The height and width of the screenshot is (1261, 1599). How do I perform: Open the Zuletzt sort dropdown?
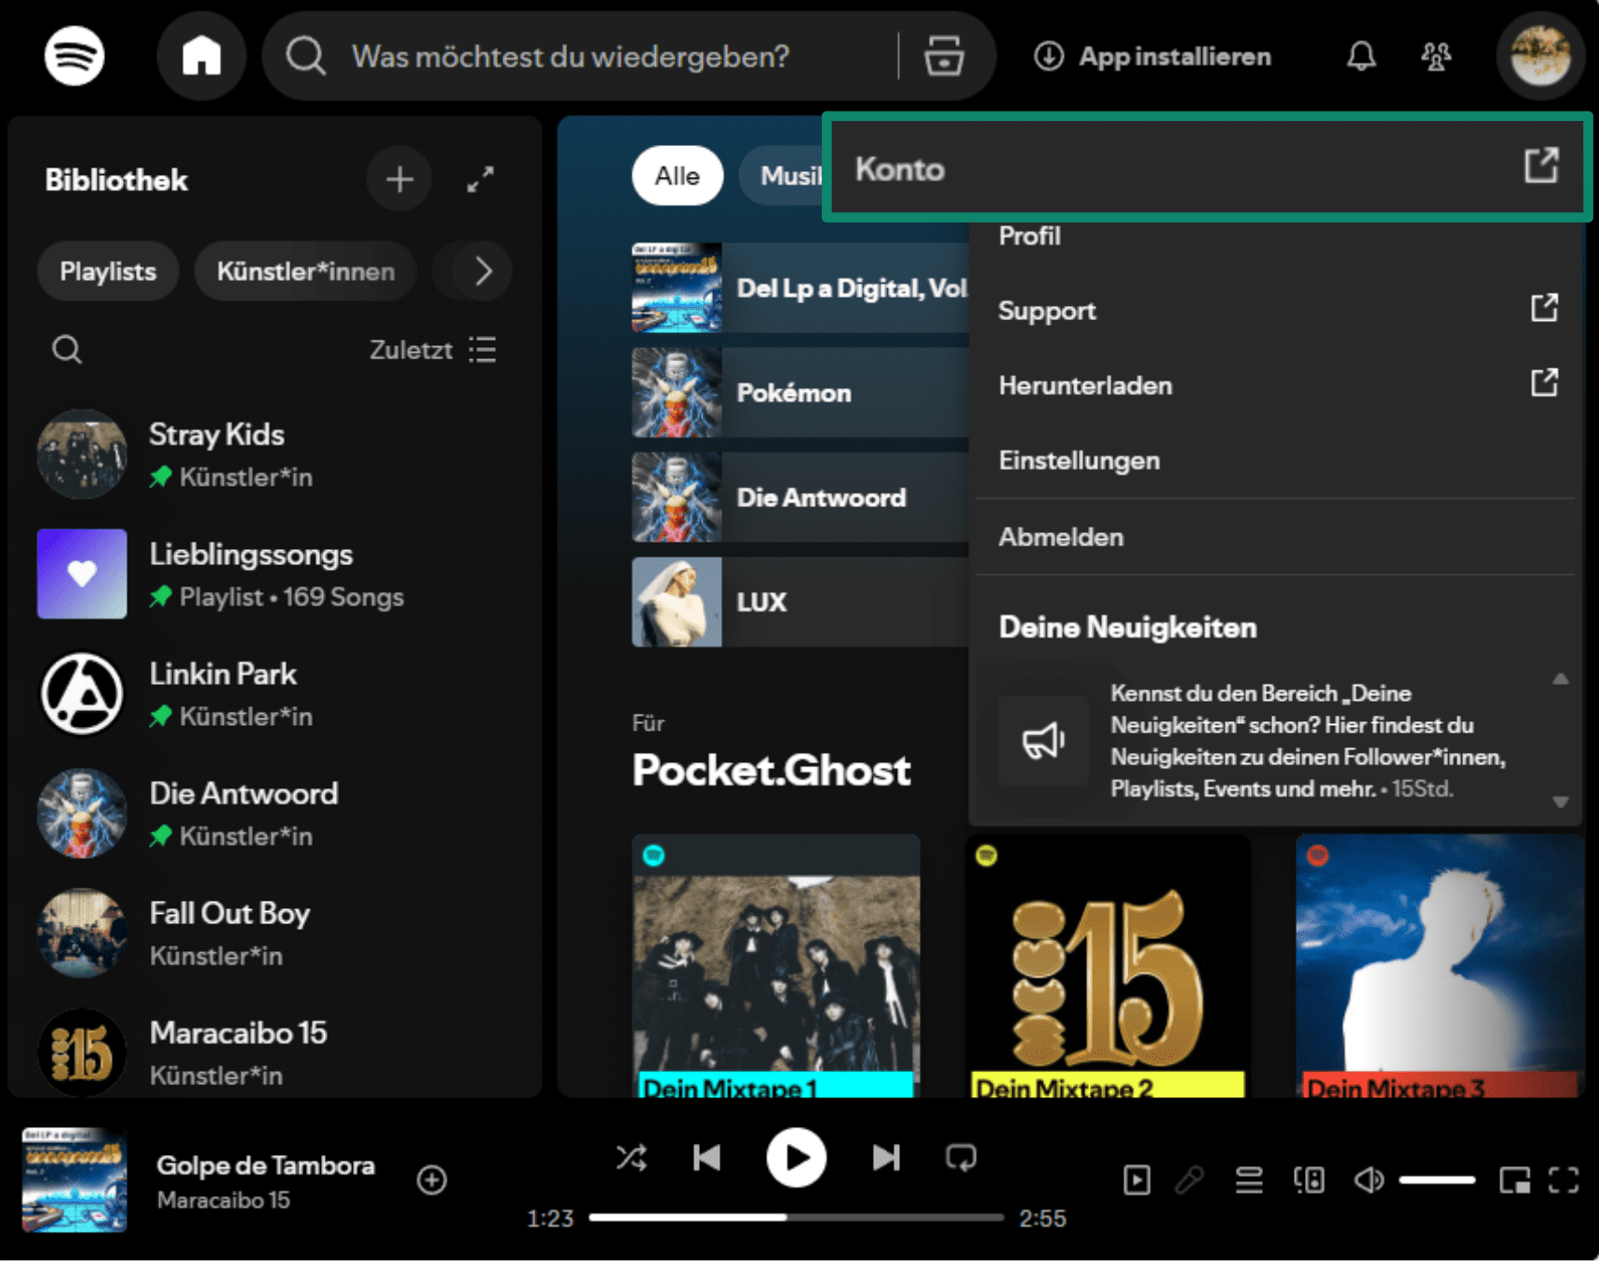[432, 350]
